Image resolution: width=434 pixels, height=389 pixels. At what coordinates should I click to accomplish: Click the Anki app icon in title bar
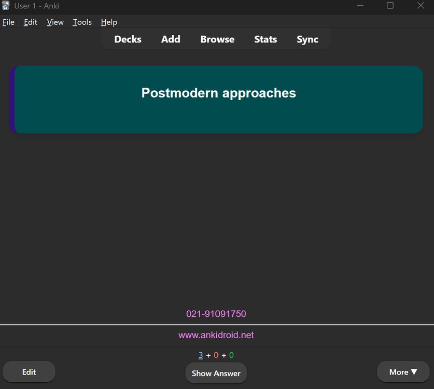[6, 6]
